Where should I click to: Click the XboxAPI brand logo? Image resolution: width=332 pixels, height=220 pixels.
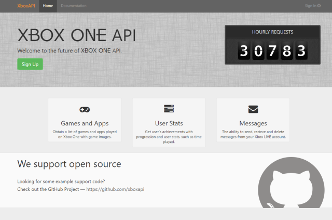click(x=26, y=6)
